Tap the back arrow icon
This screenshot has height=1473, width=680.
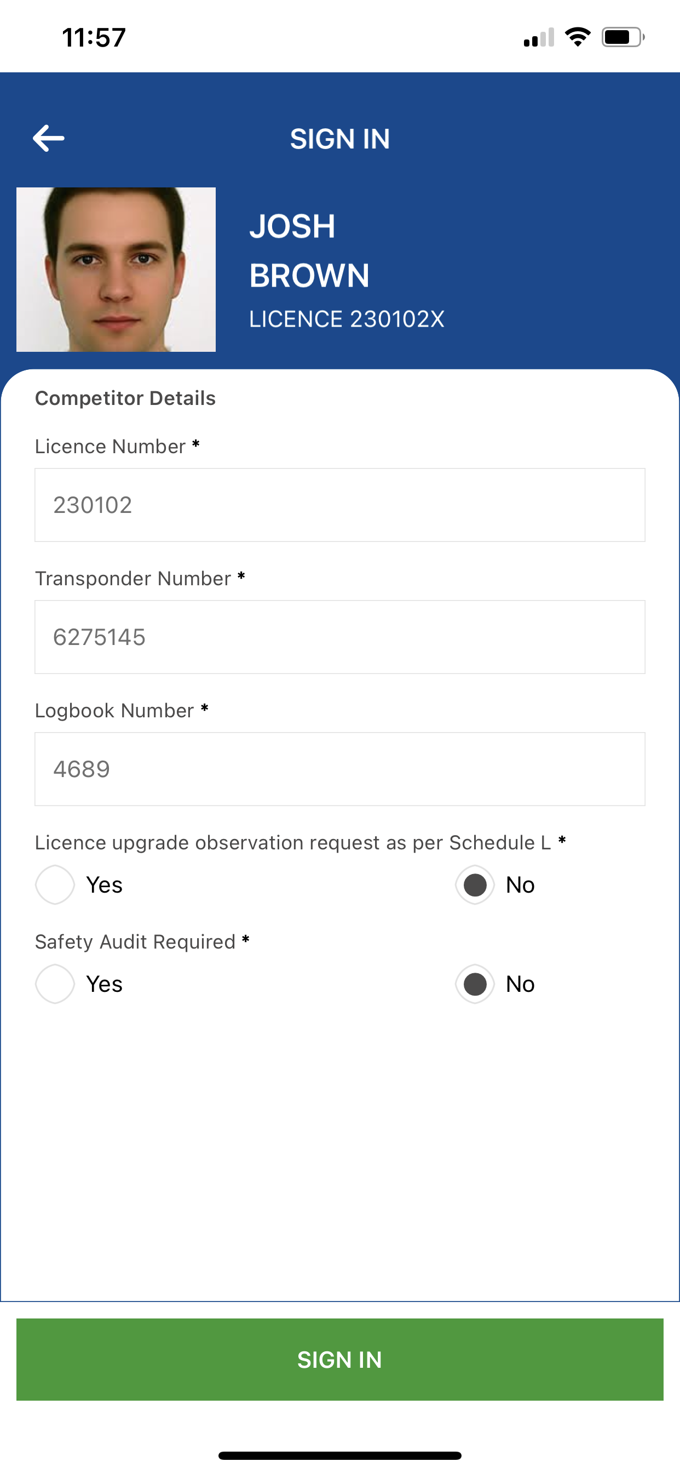pos(49,139)
